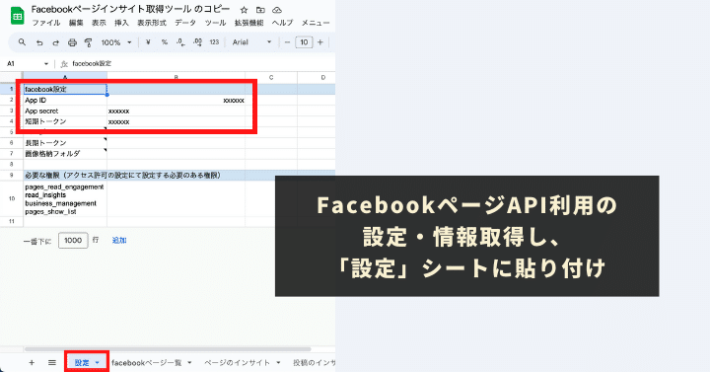Open the Google Sheets home logo
Screen dimensions: 710x372
click(x=17, y=16)
